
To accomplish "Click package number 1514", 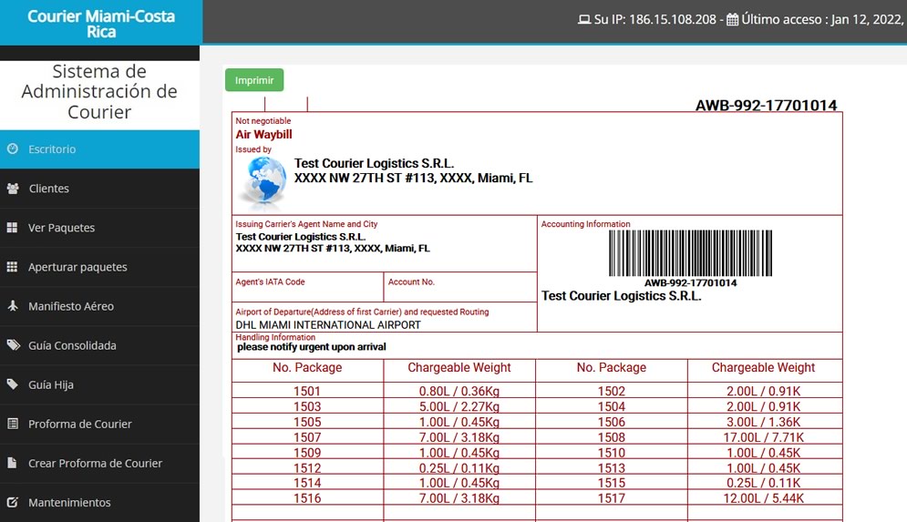I will pos(306,483).
